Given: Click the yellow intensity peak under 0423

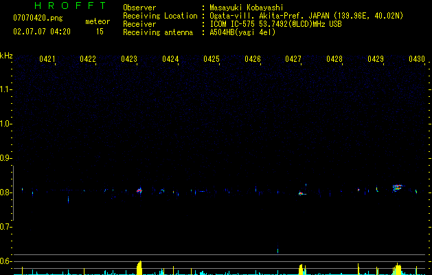Looking at the screenshot, I should coord(139,267).
